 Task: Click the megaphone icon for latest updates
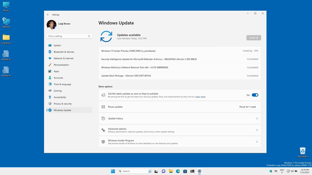click(103, 95)
